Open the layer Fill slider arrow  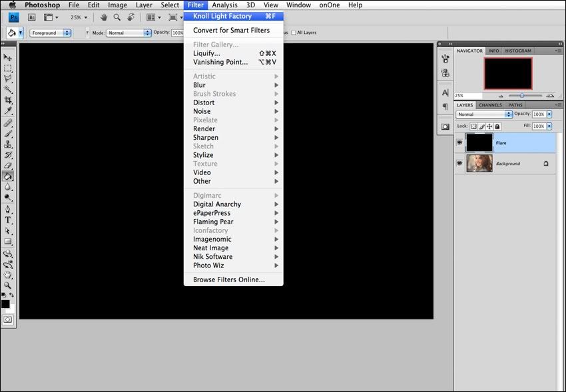(549, 126)
